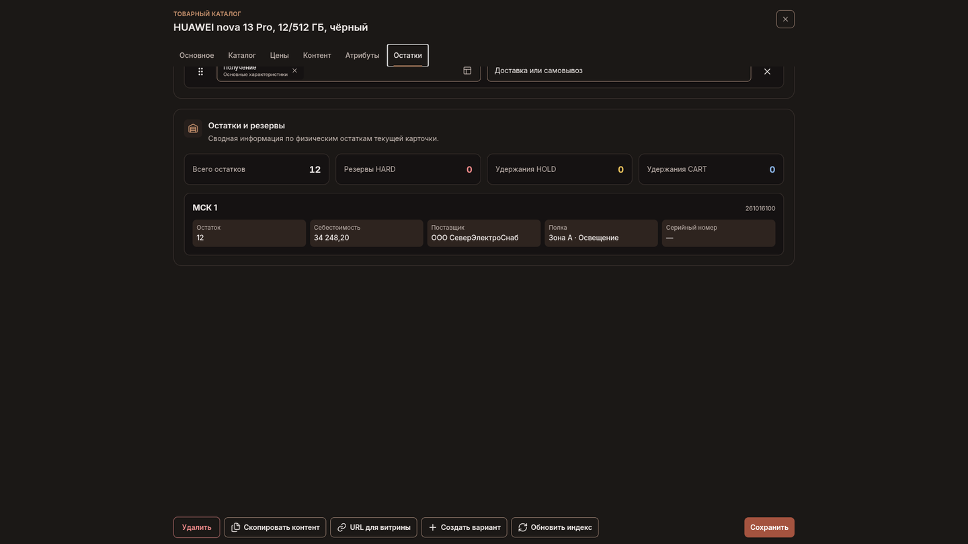Click the warehouse icon near Остатки и резервы
968x544 pixels.
point(193,128)
